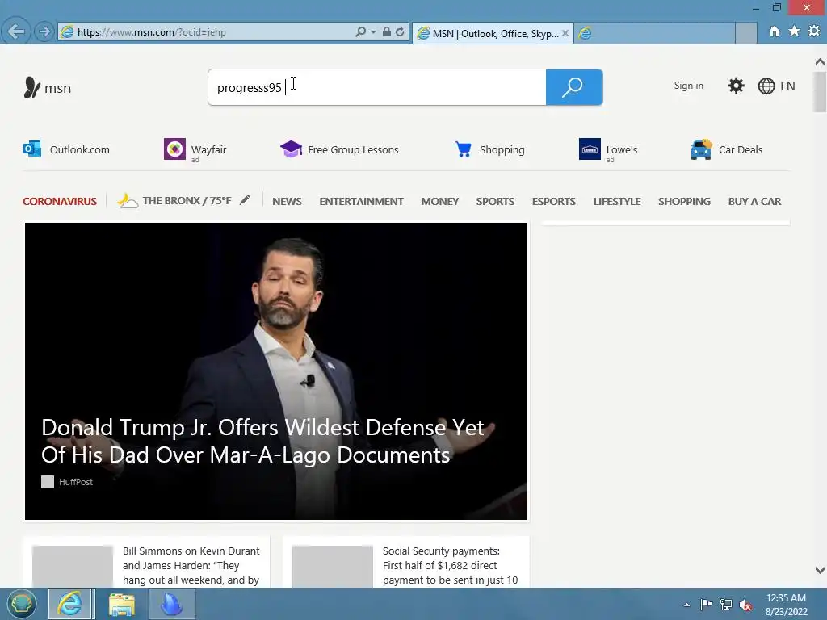This screenshot has height=620, width=827.
Task: Click Internet Explorer taskbar icon
Action: (x=71, y=604)
